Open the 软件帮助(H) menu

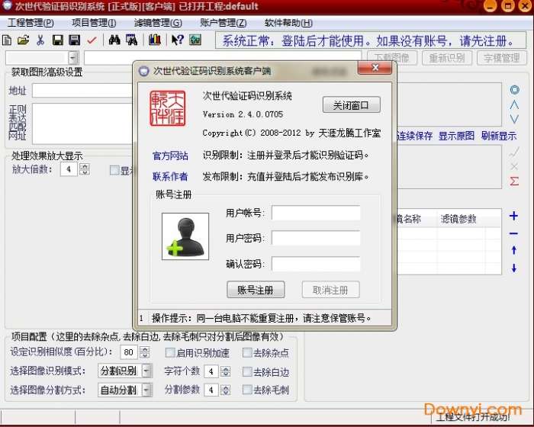point(288,23)
